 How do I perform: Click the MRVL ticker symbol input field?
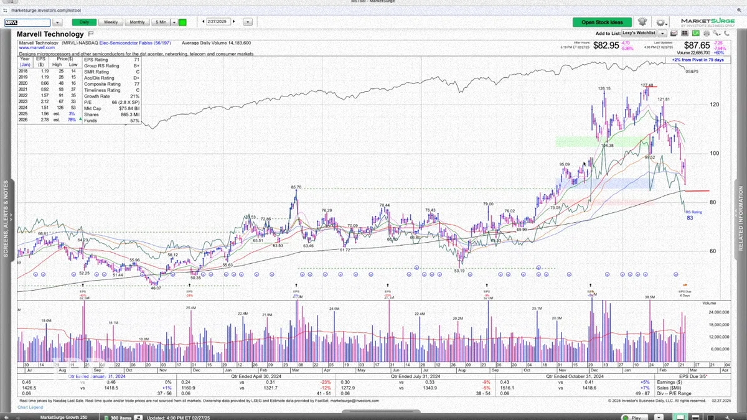pyautogui.click(x=27, y=22)
